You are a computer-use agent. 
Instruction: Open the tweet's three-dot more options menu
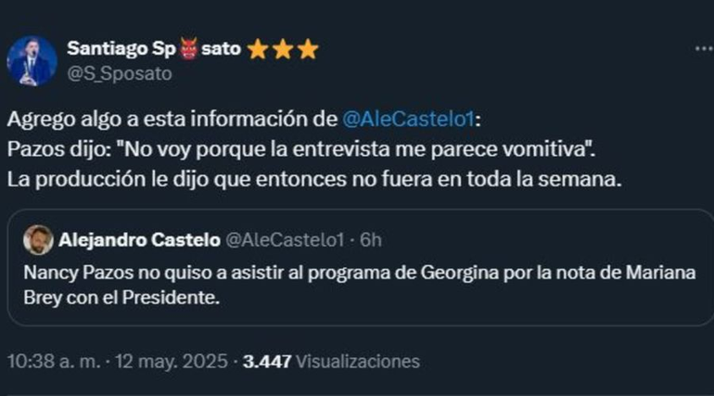704,48
